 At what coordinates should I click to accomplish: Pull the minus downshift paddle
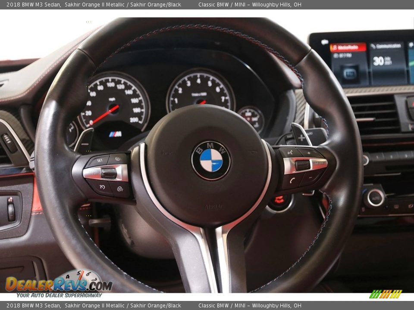[84, 140]
